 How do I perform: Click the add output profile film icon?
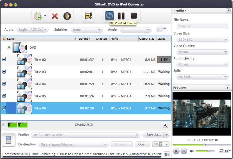click(x=88, y=16)
